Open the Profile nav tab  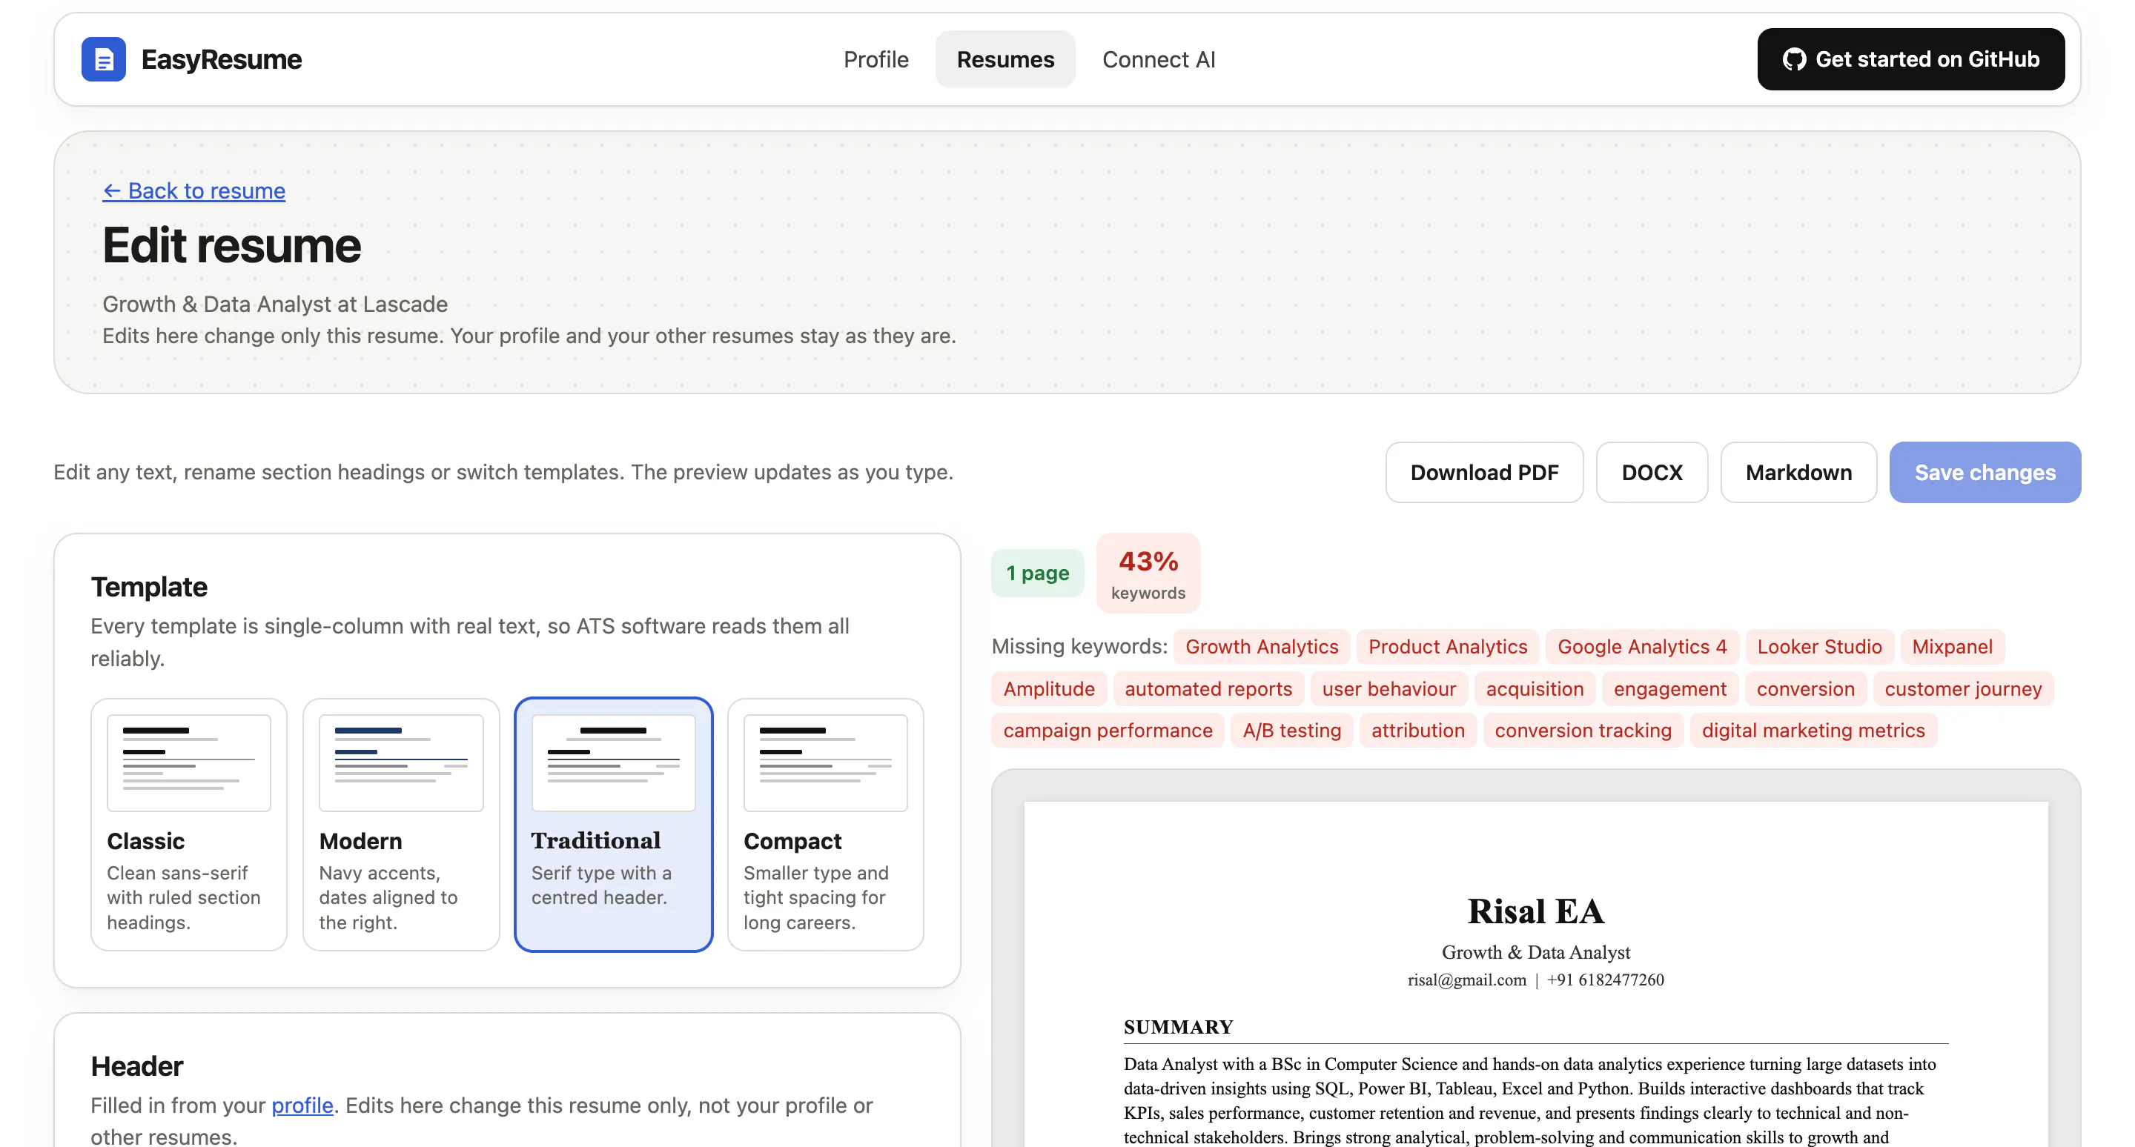(x=875, y=59)
